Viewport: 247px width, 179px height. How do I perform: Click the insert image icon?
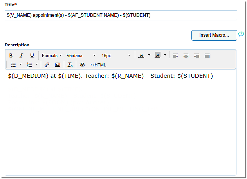tap(58, 65)
